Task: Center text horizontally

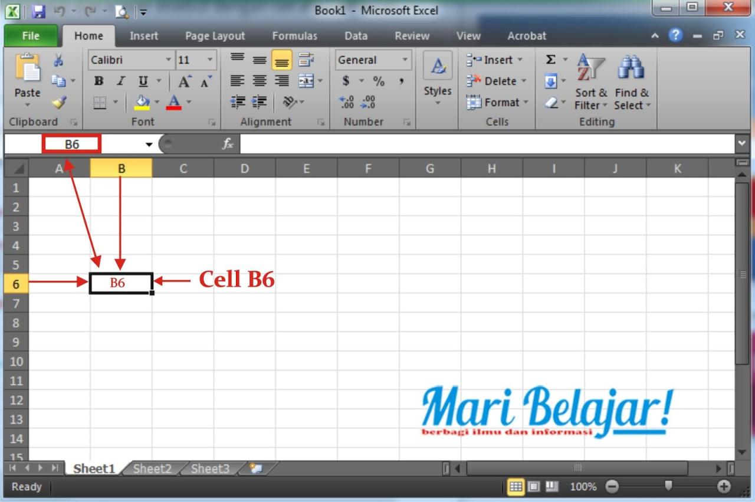Action: [260, 81]
